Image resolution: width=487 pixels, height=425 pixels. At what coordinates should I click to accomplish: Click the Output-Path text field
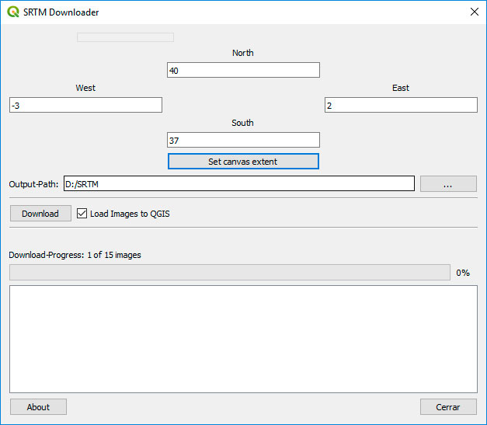239,183
